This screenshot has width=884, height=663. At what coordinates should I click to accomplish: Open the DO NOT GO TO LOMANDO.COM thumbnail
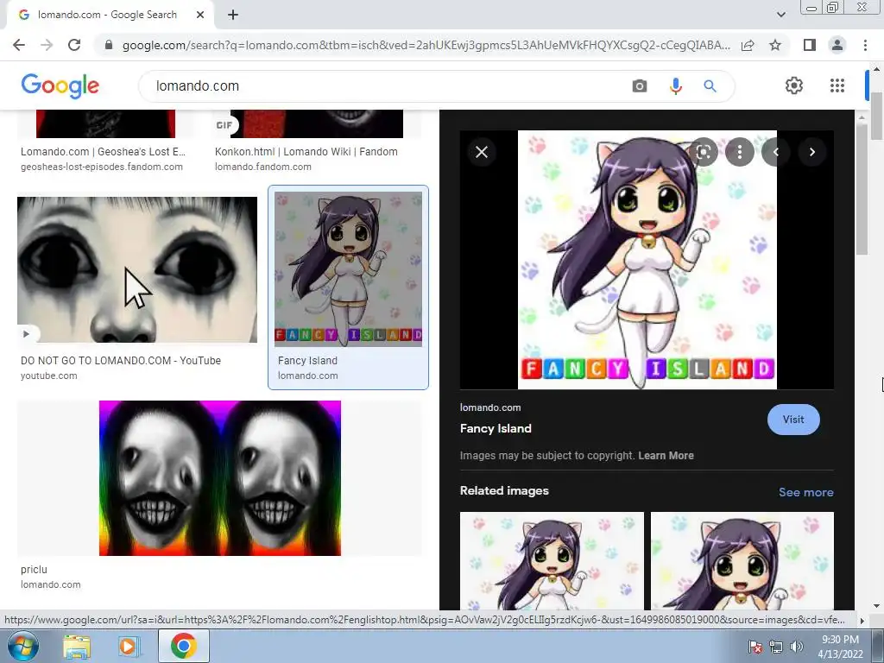point(137,269)
